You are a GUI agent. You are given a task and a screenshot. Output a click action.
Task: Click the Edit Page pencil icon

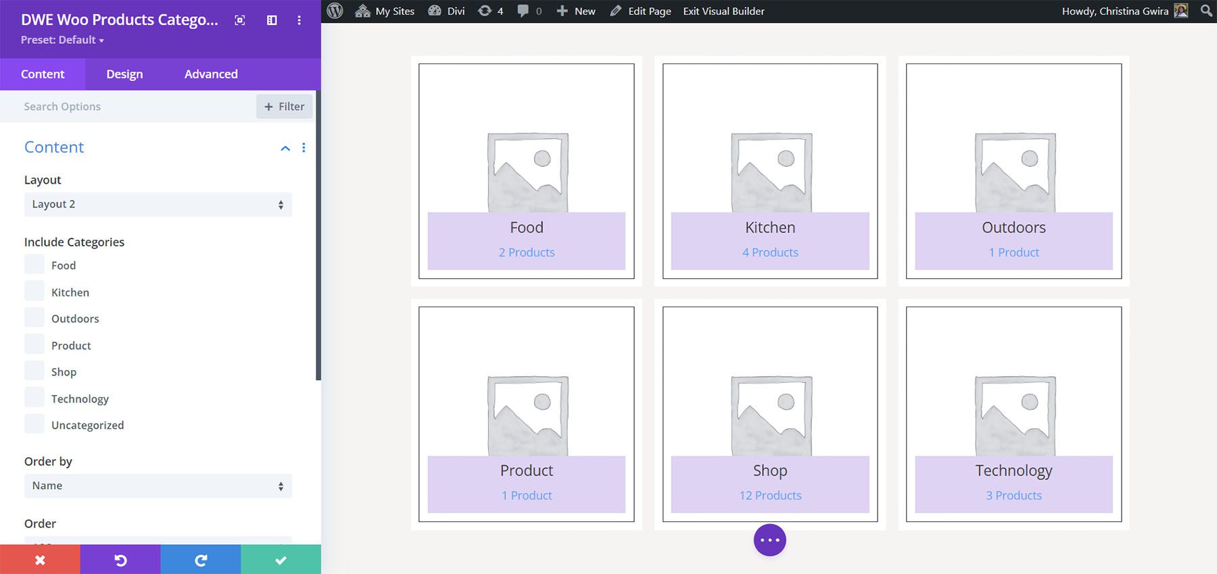(x=615, y=11)
